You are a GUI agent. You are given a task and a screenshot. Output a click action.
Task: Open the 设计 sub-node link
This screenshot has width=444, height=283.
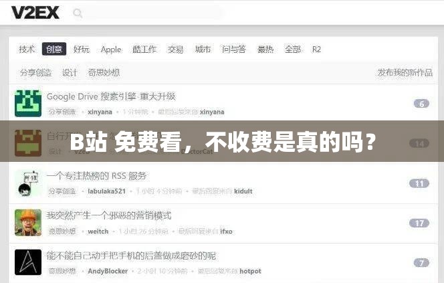point(70,72)
